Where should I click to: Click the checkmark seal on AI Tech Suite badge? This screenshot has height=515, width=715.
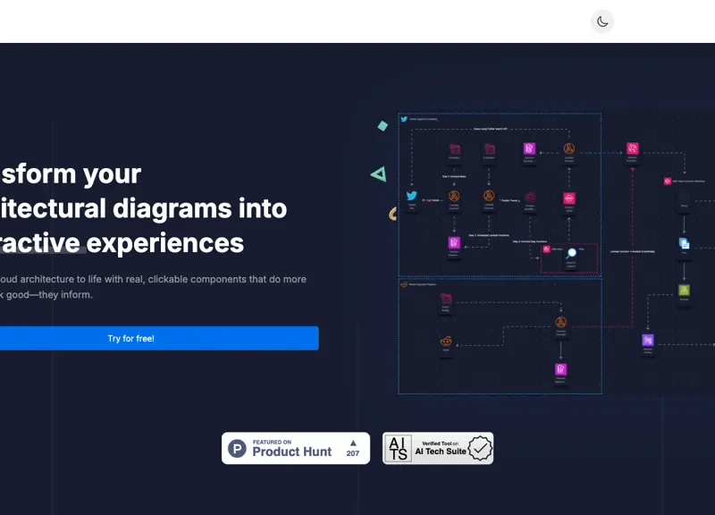point(480,448)
